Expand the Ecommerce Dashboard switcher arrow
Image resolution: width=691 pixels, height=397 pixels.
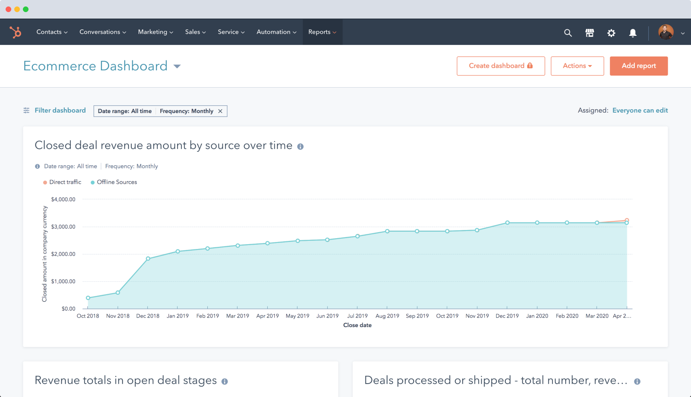tap(177, 66)
